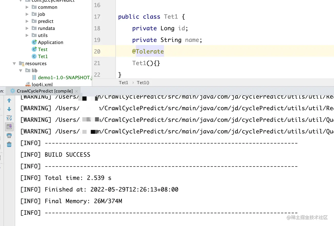Click the Up the Stack Trace arrow
This screenshot has width=334, height=226.
click(x=9, y=100)
